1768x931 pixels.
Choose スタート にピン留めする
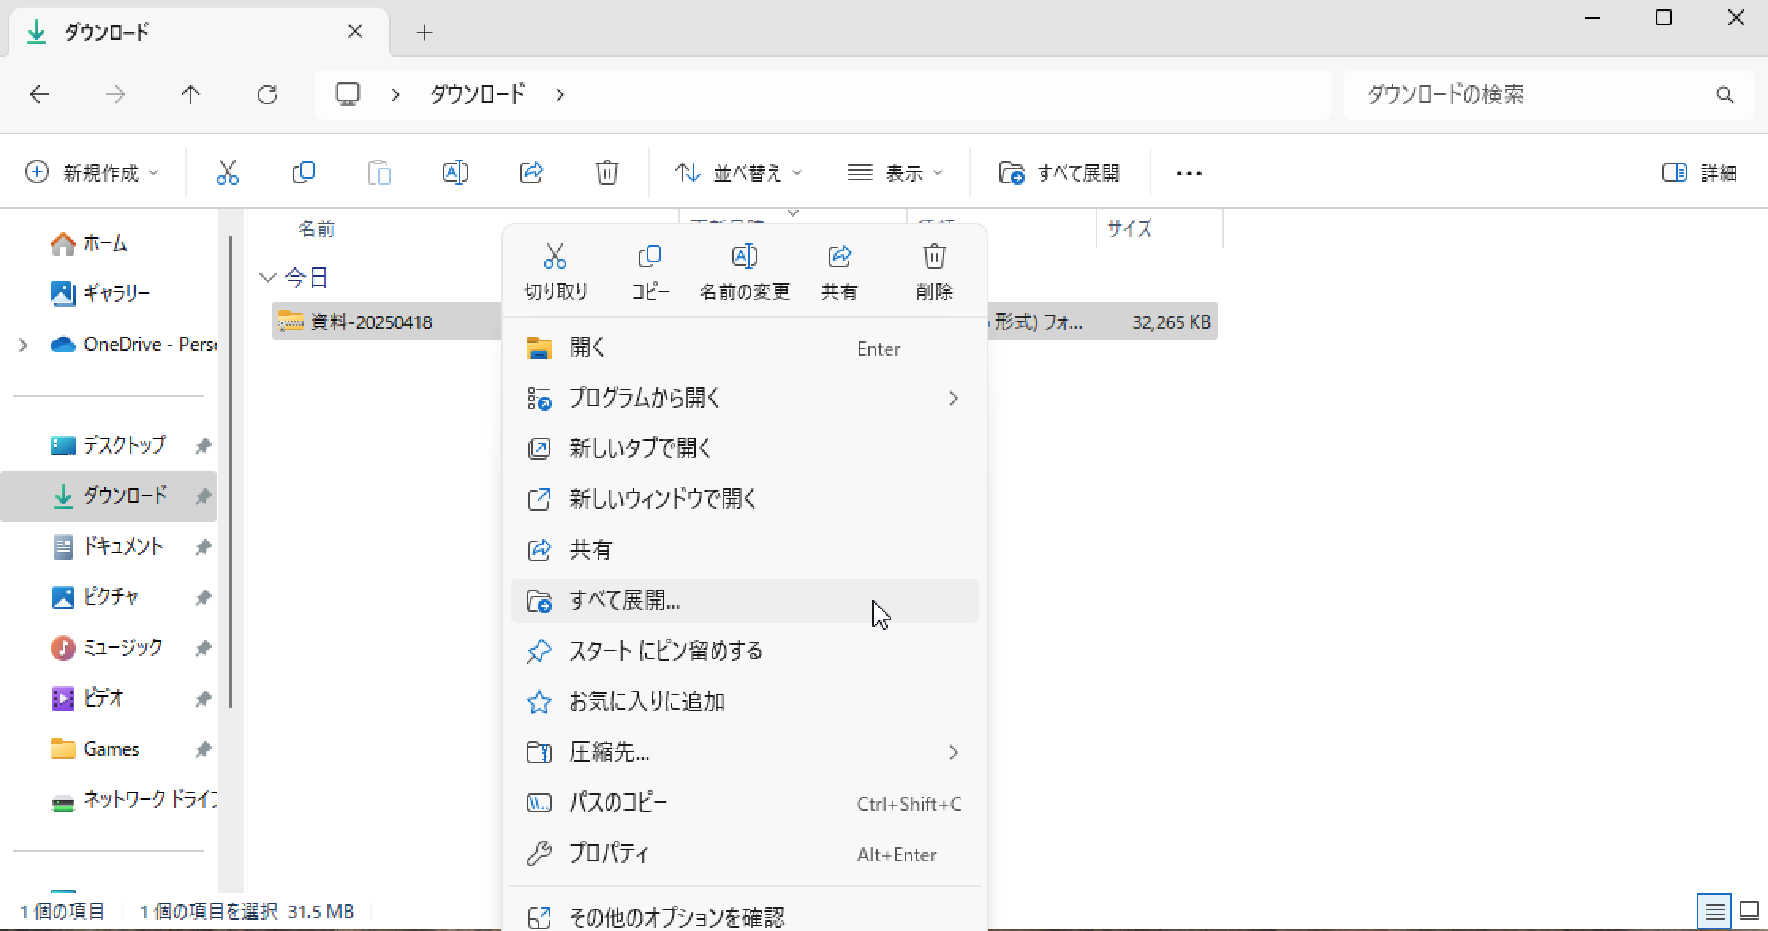coord(745,651)
